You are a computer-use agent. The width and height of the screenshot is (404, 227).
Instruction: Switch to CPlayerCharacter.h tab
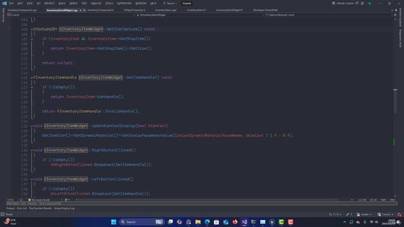[134, 10]
